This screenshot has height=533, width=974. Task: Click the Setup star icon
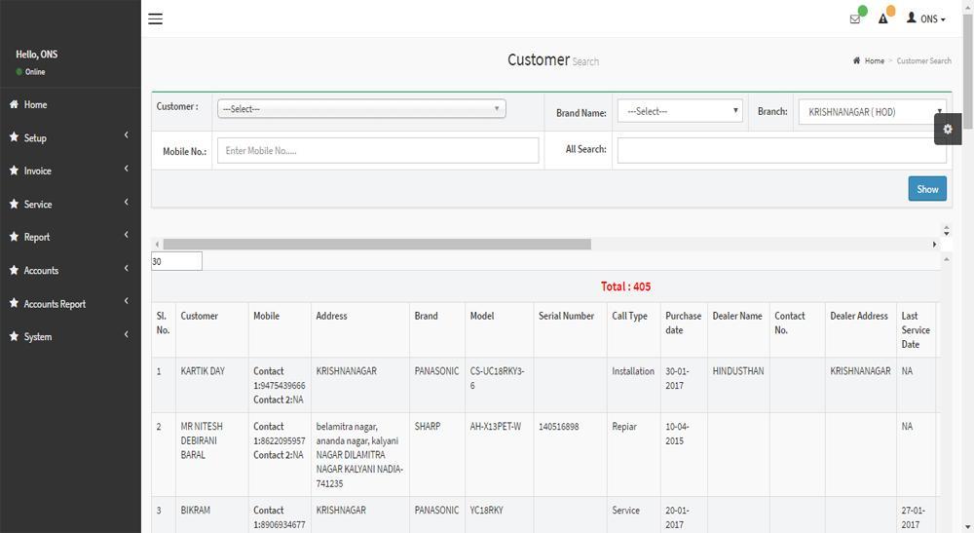(14, 137)
